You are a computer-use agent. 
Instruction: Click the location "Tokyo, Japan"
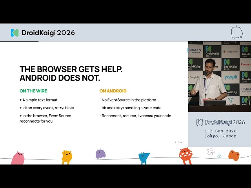point(220,136)
